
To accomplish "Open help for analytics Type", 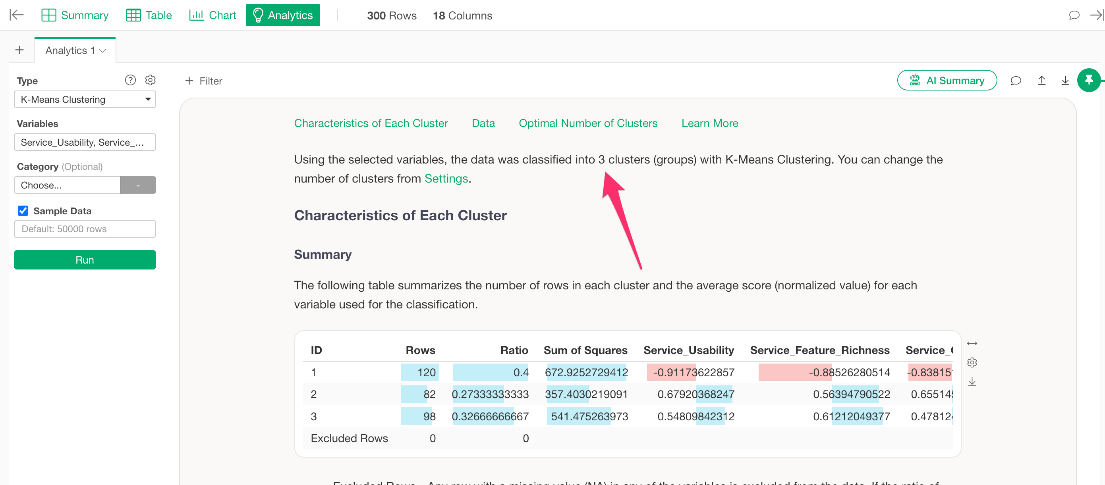I will tap(130, 80).
